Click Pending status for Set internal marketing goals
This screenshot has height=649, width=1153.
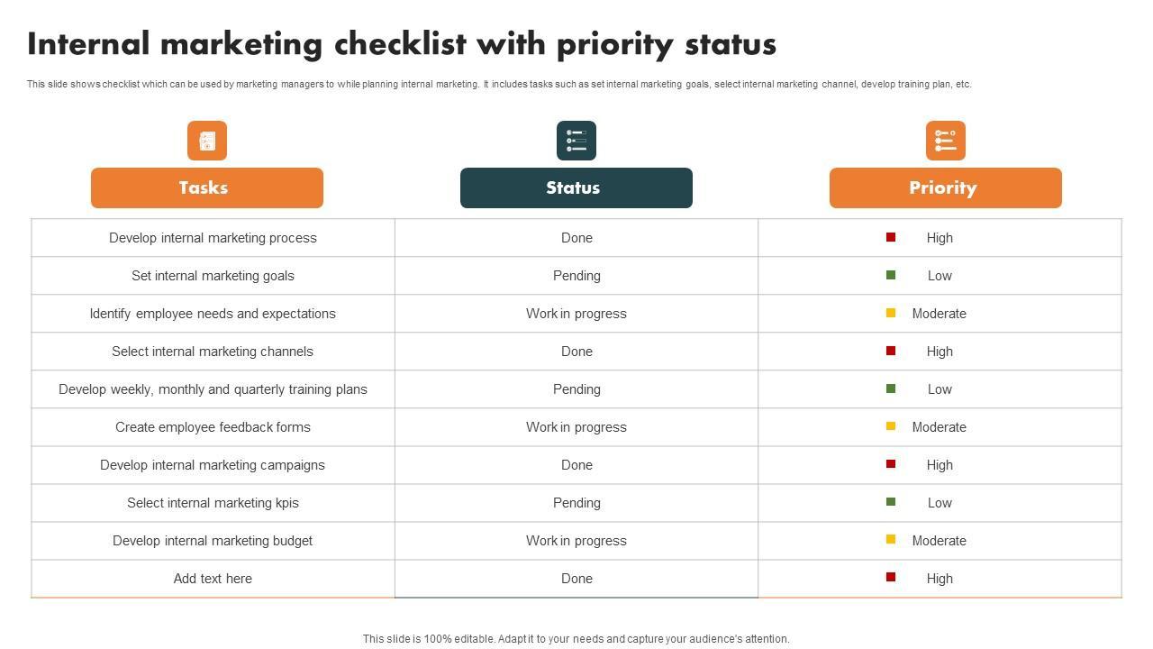point(576,276)
